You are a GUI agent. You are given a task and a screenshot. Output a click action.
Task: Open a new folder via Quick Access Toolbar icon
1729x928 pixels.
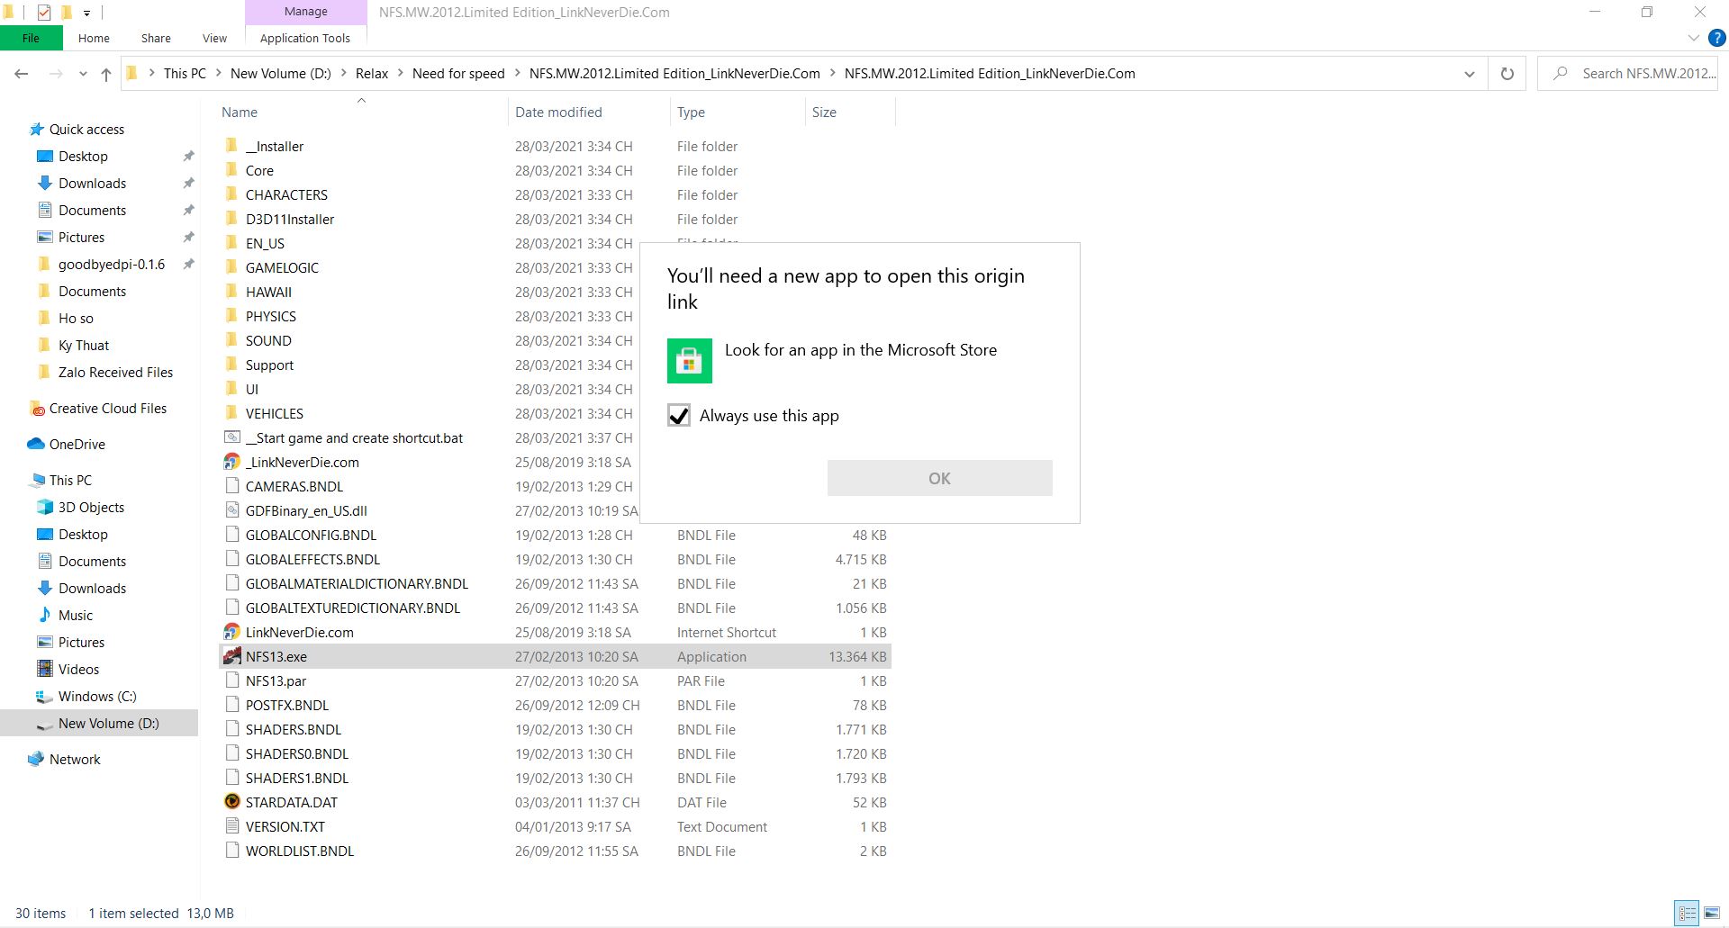68,13
